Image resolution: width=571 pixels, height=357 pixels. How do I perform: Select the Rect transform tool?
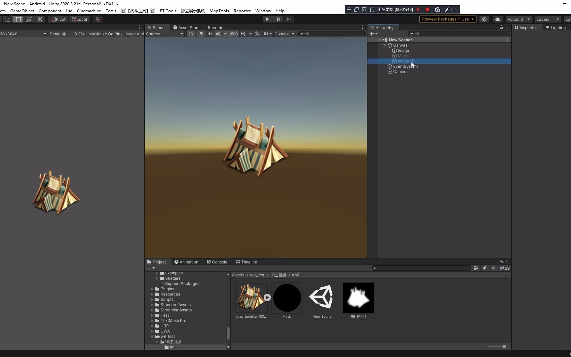pos(18,19)
